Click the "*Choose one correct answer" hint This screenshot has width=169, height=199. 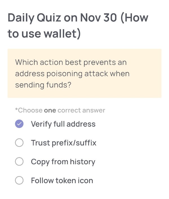click(x=60, y=110)
